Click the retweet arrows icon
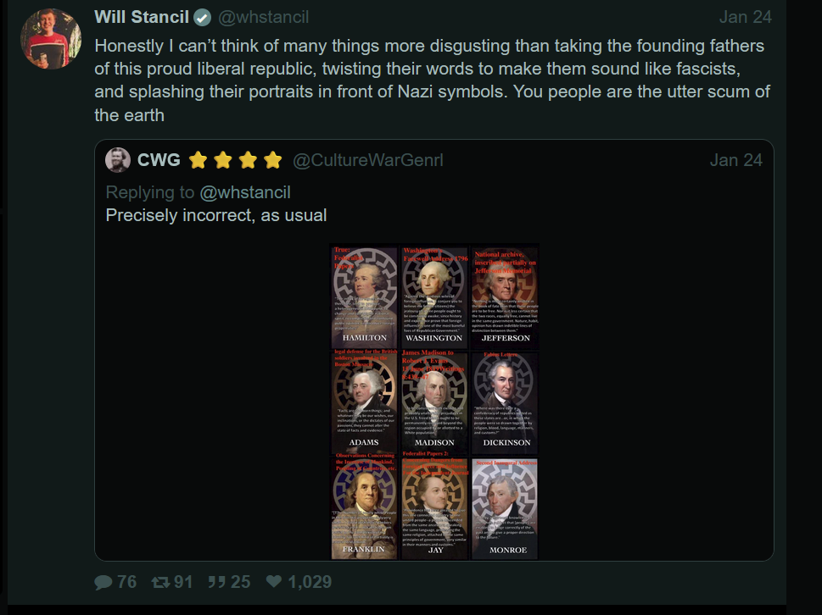Viewport: 822px width, 615px height. point(160,582)
